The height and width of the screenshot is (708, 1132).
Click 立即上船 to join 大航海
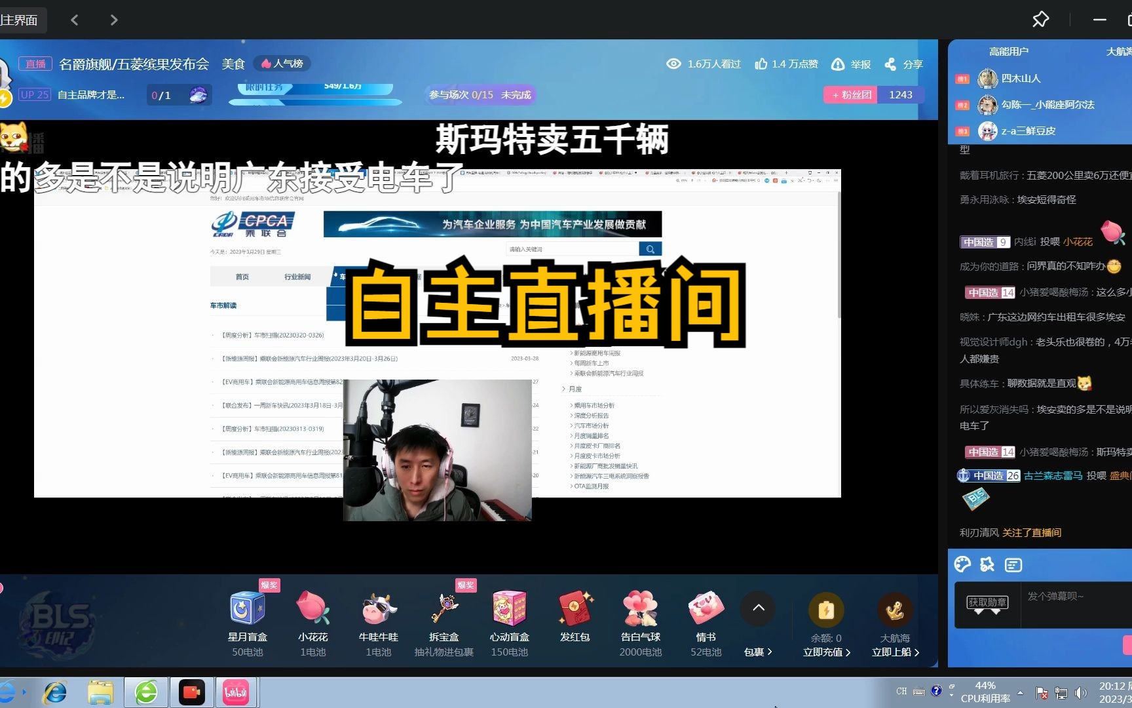896,652
